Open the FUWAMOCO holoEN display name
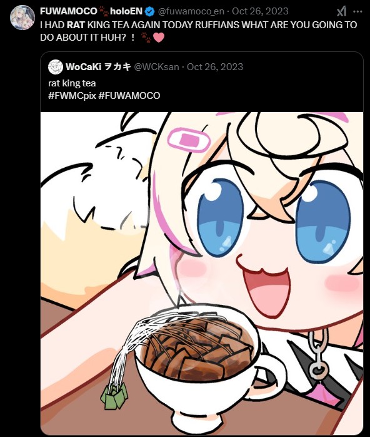This screenshot has height=437, width=370. coord(91,11)
